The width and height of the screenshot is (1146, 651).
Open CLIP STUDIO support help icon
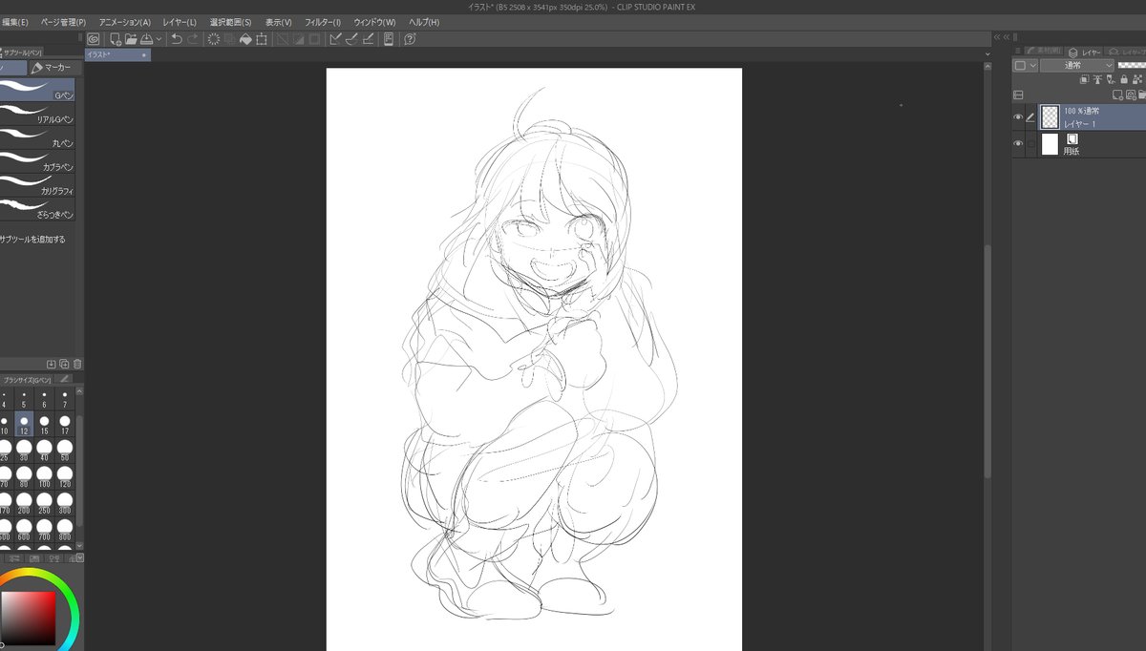click(x=410, y=39)
